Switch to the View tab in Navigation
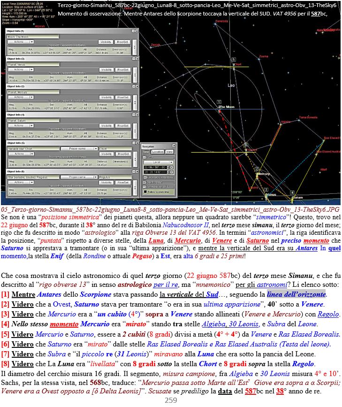This screenshot has height=407, width=342. click(x=169, y=152)
